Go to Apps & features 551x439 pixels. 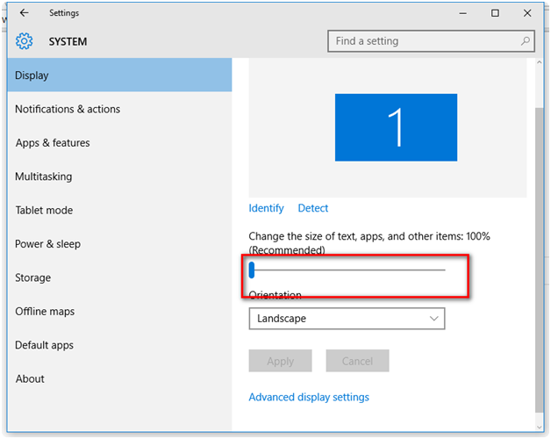click(x=53, y=143)
